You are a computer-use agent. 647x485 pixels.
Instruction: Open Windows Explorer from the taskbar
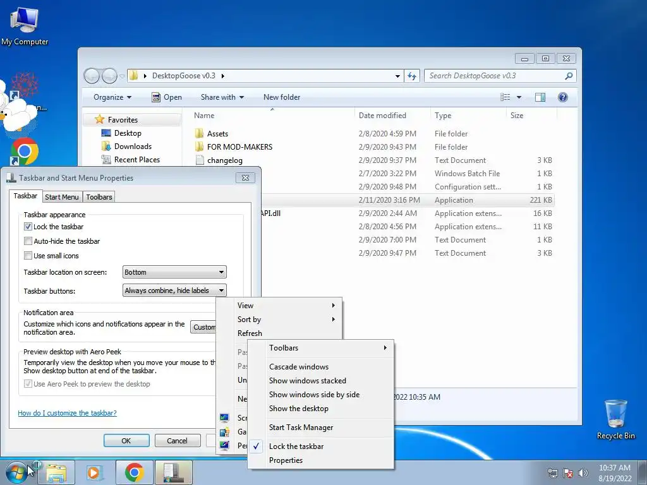[x=56, y=473]
